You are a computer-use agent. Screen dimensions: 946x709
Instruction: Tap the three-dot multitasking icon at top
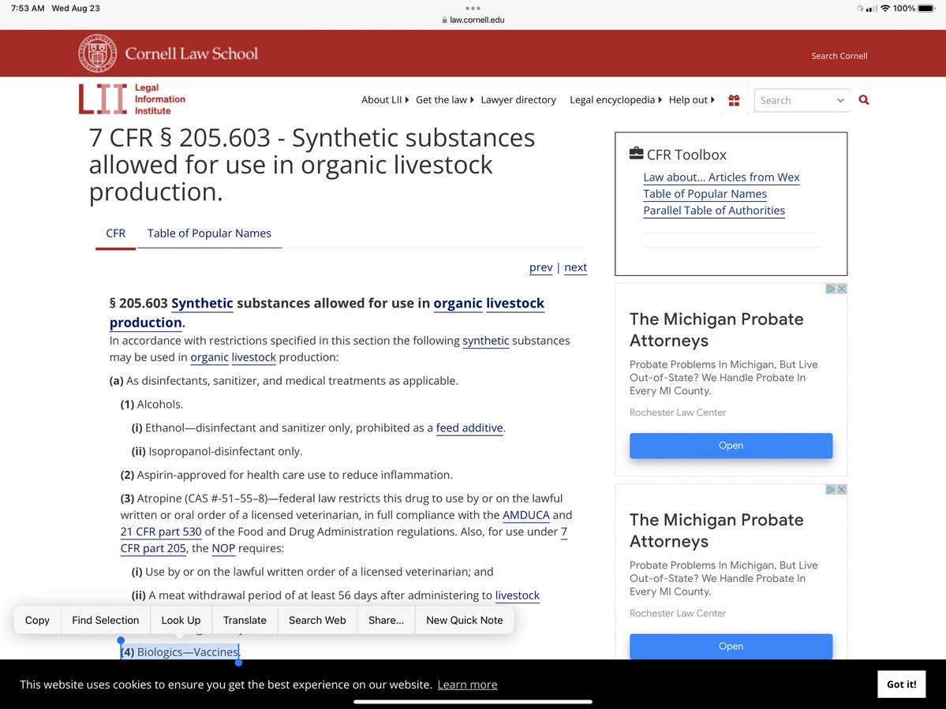point(473,8)
